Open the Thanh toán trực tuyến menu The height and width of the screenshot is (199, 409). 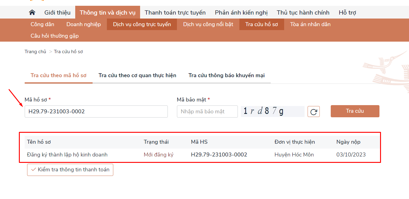click(175, 12)
